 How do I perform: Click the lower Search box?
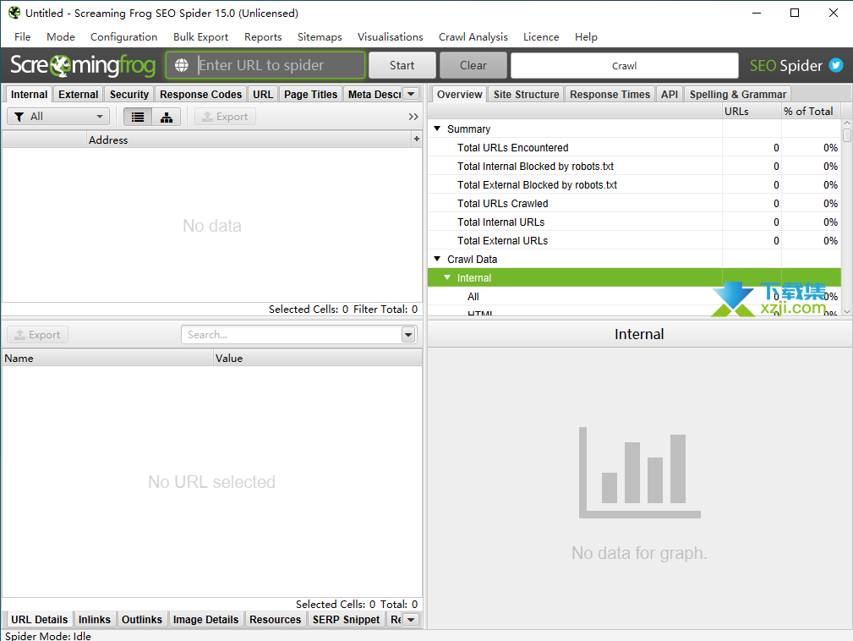(292, 335)
